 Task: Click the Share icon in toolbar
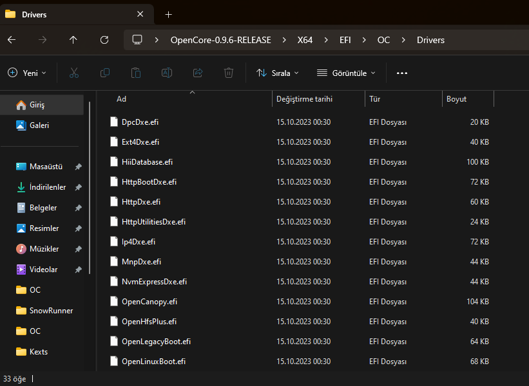click(198, 73)
